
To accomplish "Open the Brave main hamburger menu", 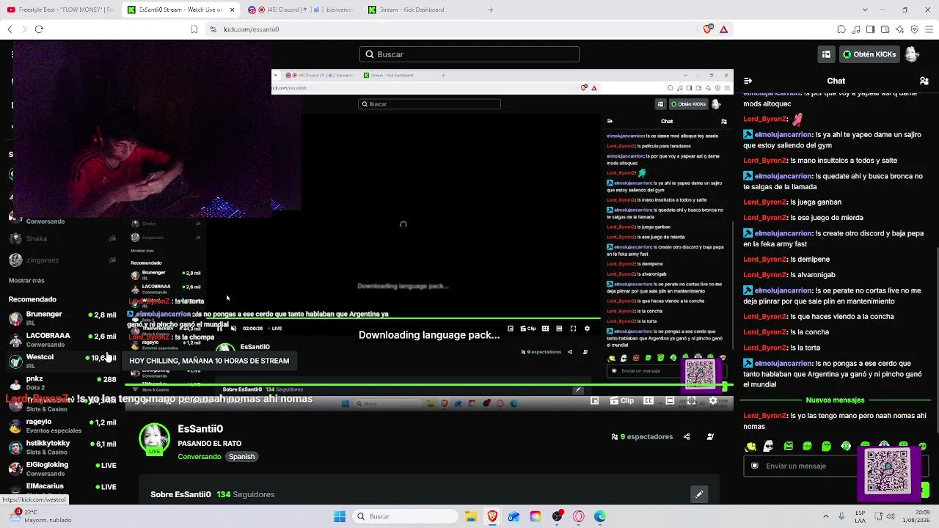I will click(929, 29).
